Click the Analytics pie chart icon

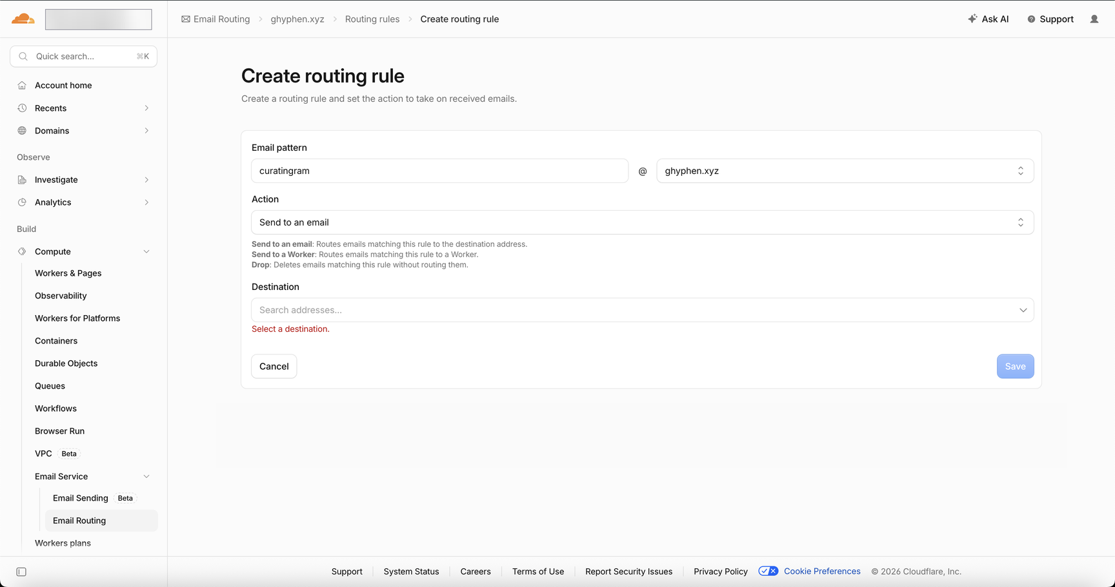22,202
